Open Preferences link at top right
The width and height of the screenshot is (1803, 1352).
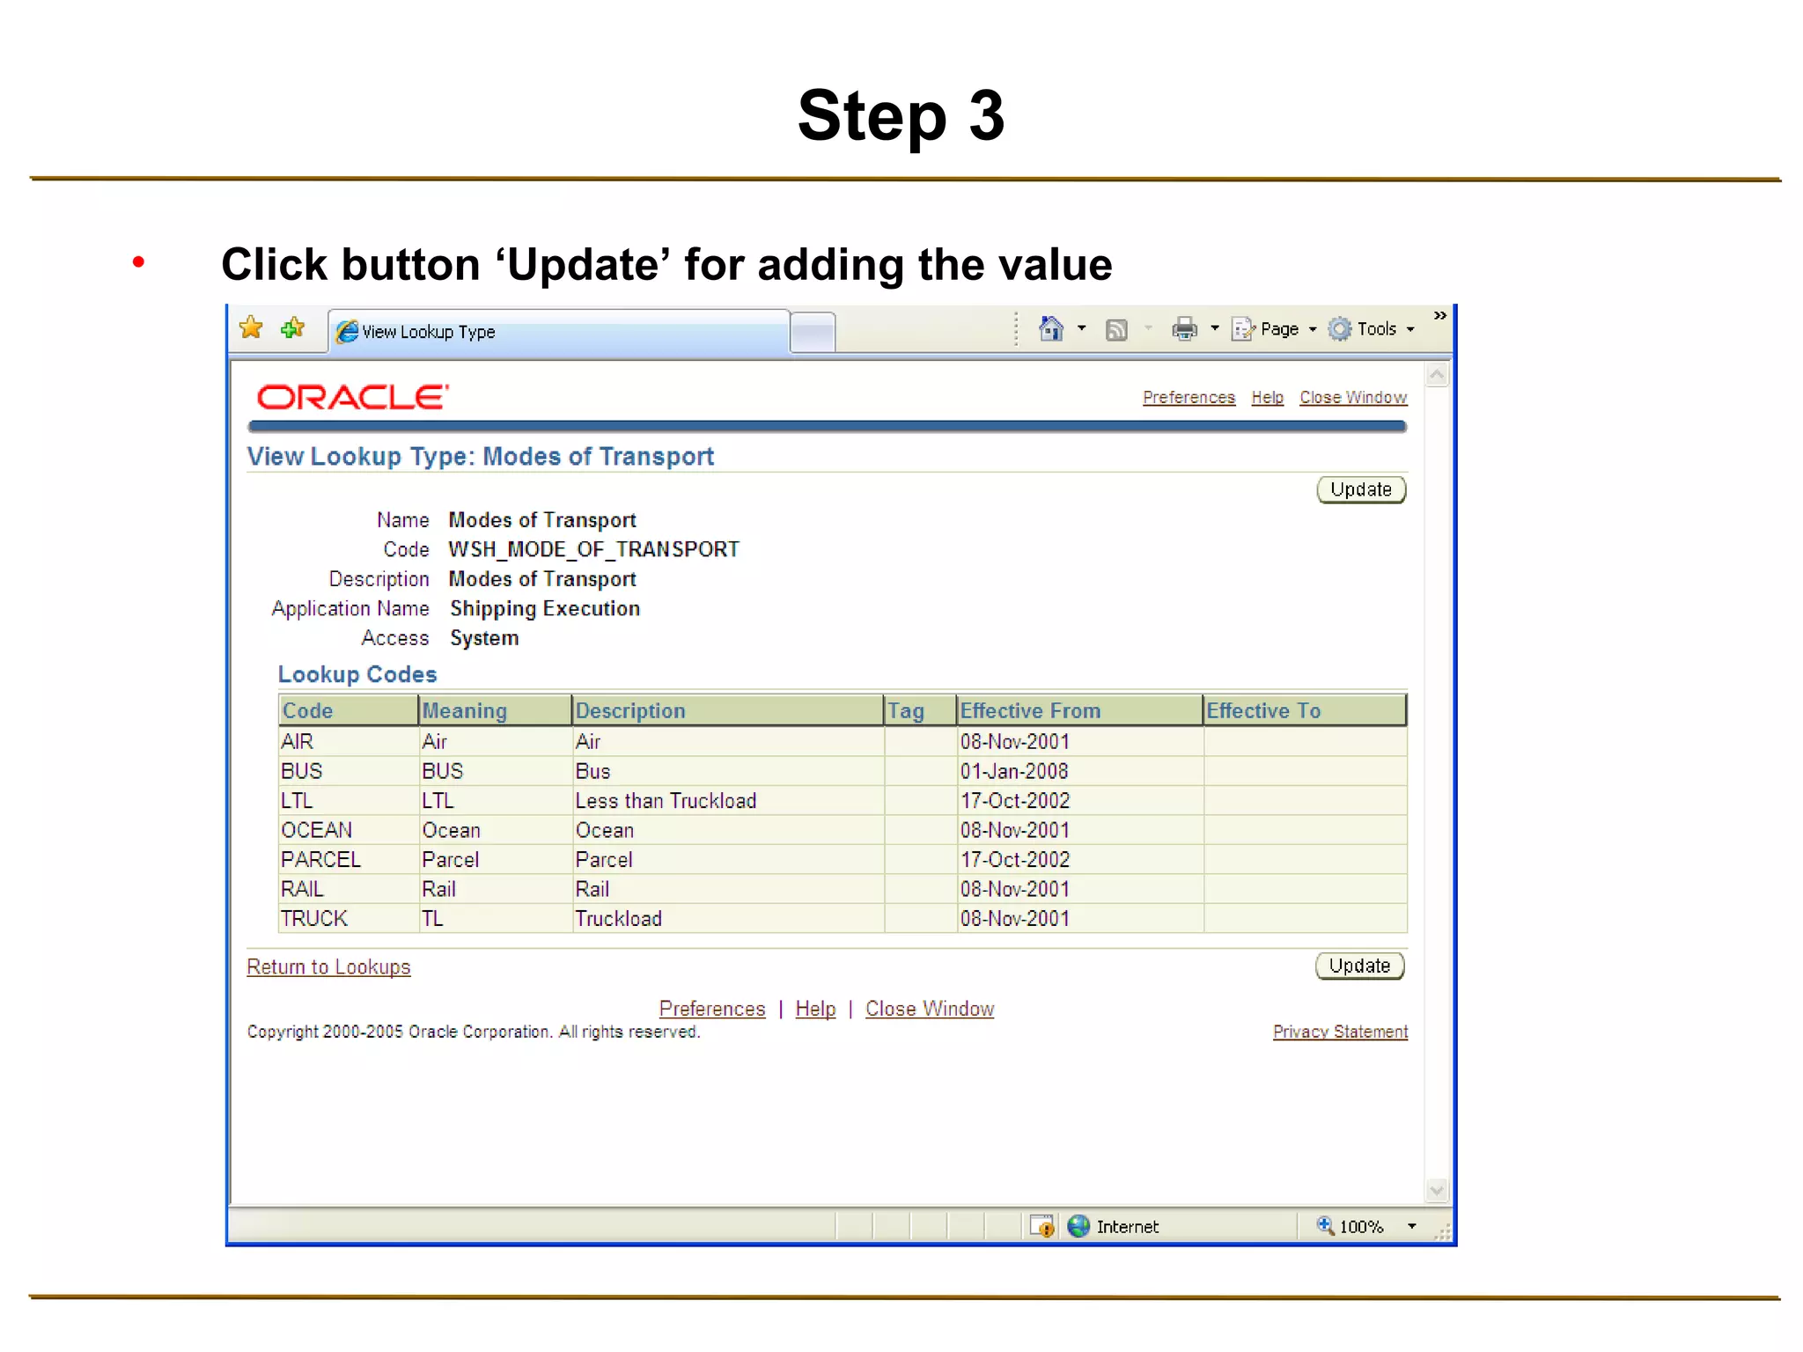click(1189, 398)
